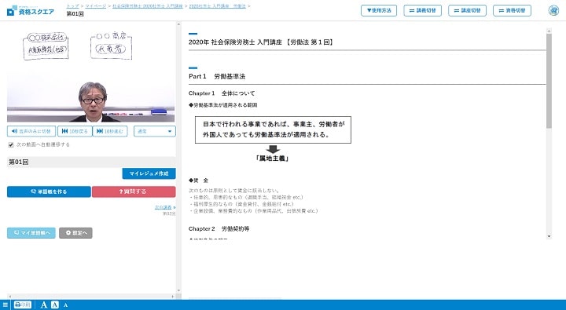Click the 資格切替 button
This screenshot has height=310, width=566.
pos(512,10)
